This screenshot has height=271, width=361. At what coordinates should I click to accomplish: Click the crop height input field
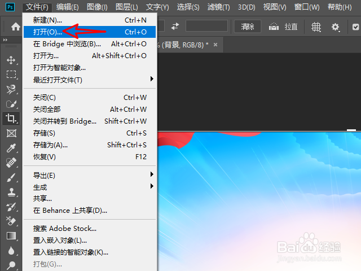point(206,25)
